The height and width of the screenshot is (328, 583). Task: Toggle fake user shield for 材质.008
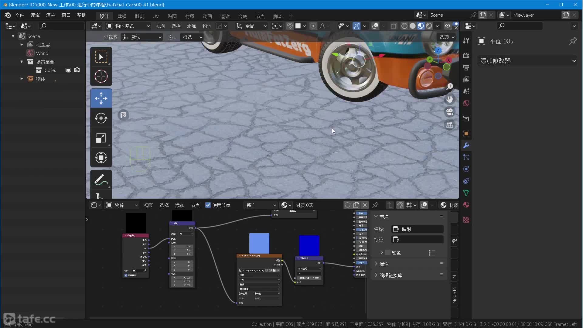pos(347,205)
